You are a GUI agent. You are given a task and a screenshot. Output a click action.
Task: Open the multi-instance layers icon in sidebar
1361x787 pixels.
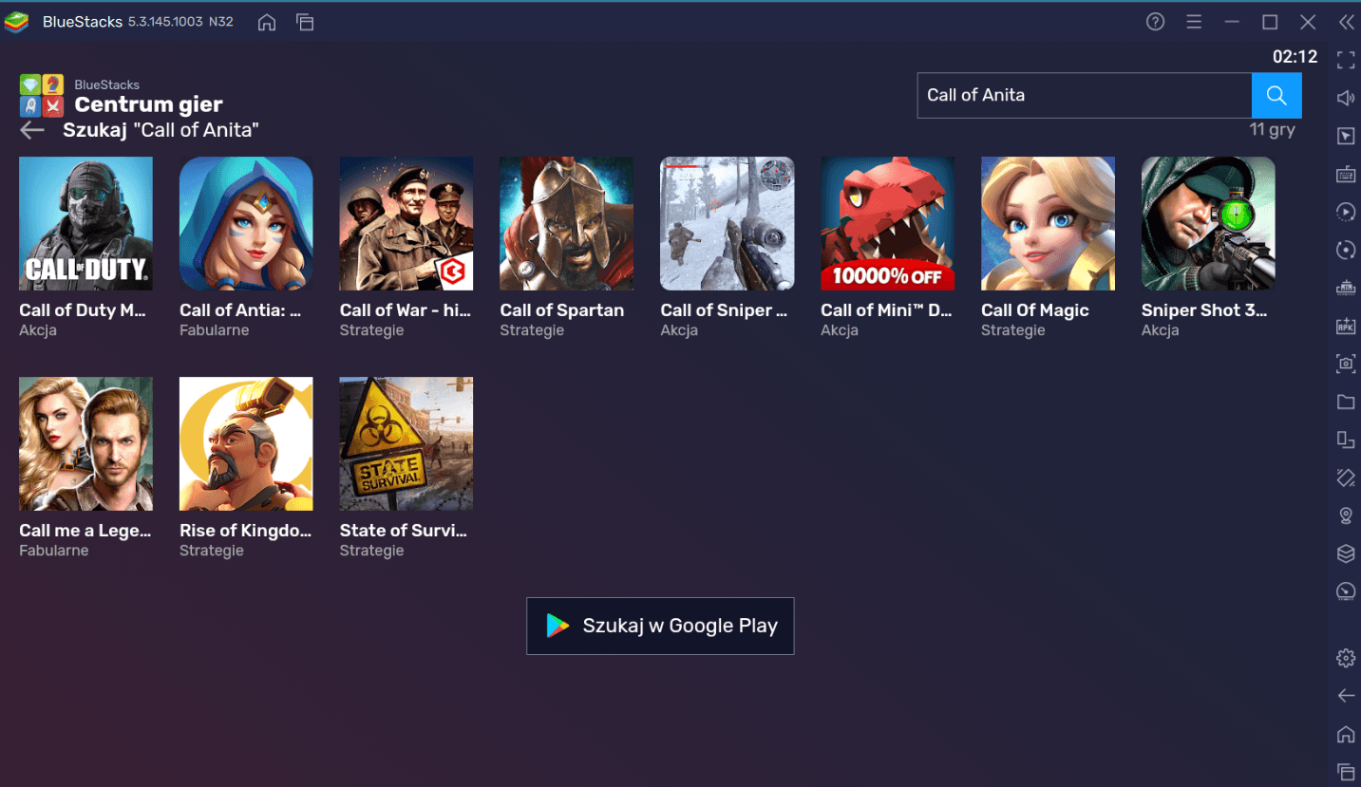click(x=1346, y=553)
